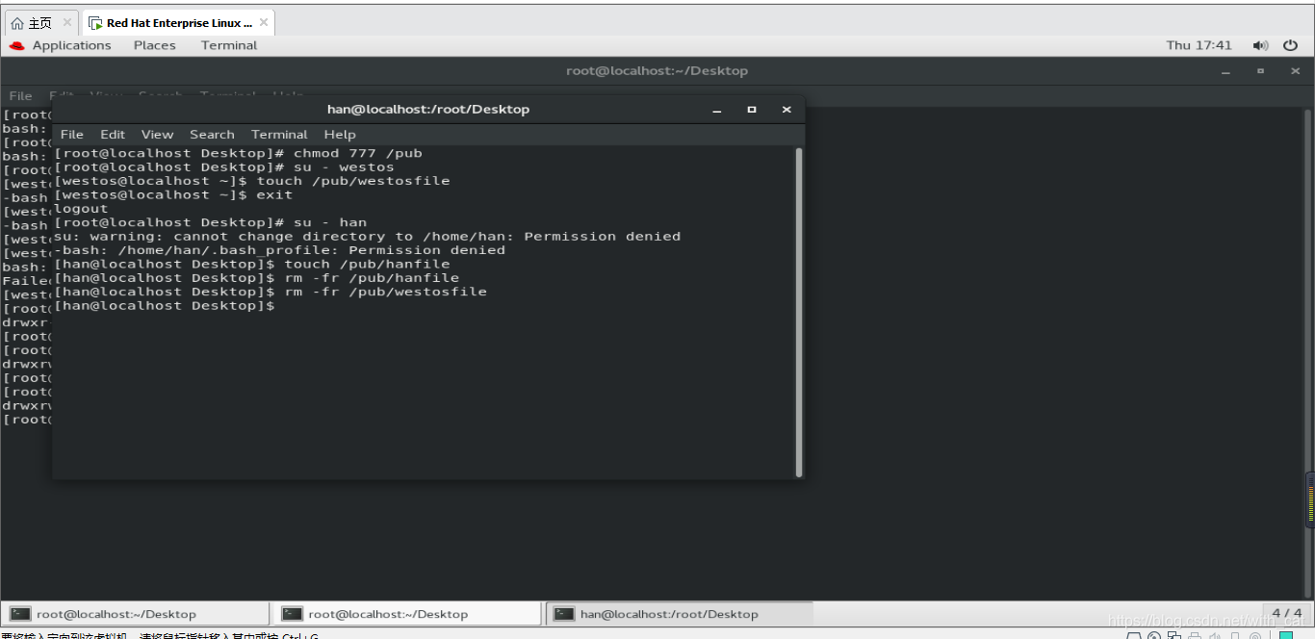Click the 'su - han' command line
1315x639 pixels.
pos(211,222)
